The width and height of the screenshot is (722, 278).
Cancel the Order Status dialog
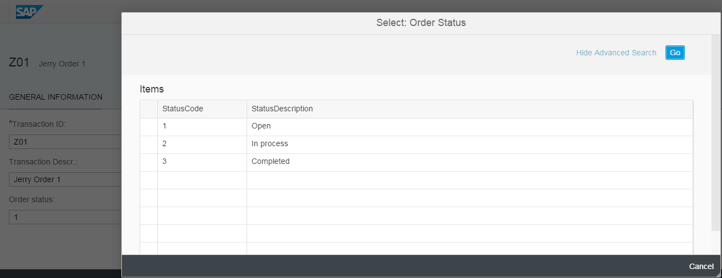pyautogui.click(x=701, y=266)
